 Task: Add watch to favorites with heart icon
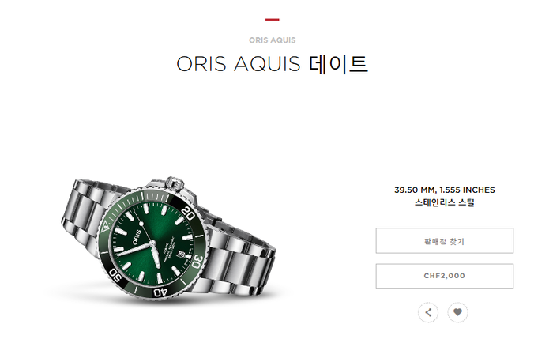click(457, 312)
